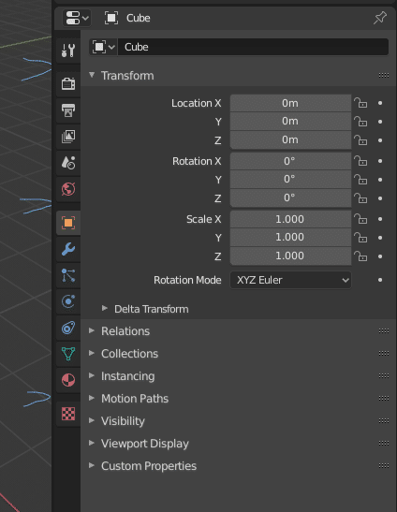Open the Scene properties tab
Screen dimensions: 397x512
click(68, 163)
